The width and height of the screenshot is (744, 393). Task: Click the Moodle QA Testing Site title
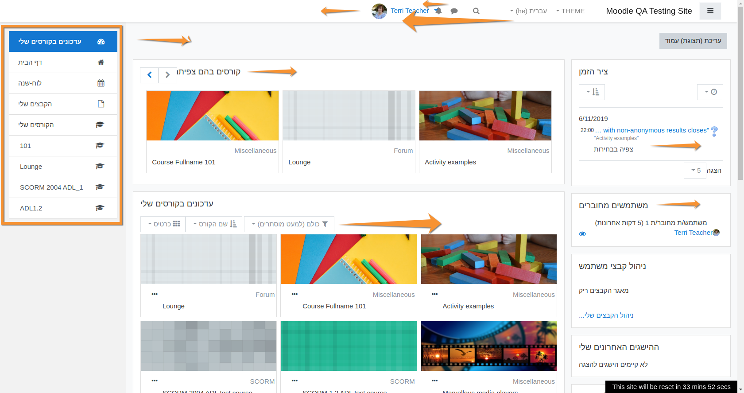click(x=649, y=11)
